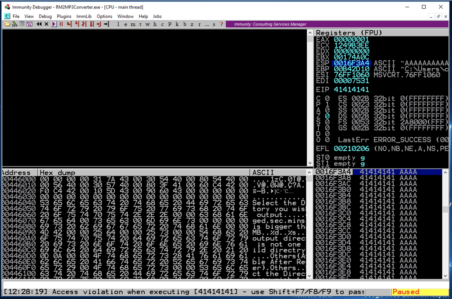Open the Jobs menu

tap(157, 16)
